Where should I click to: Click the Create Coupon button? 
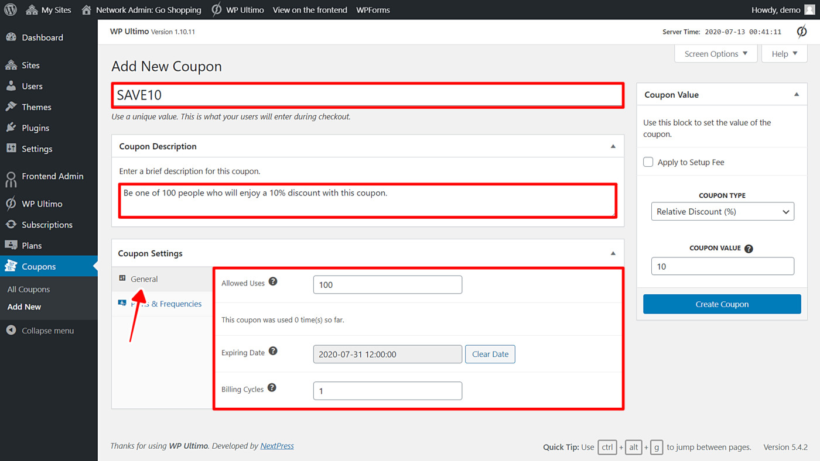(x=722, y=304)
